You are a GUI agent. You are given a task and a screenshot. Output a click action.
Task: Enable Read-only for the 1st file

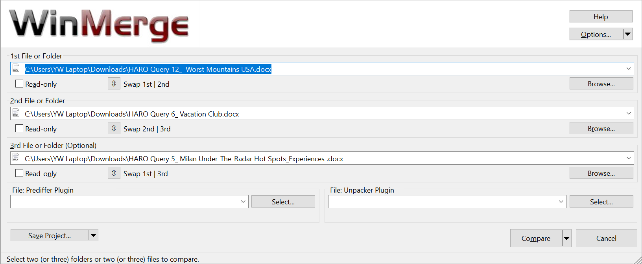pyautogui.click(x=19, y=84)
